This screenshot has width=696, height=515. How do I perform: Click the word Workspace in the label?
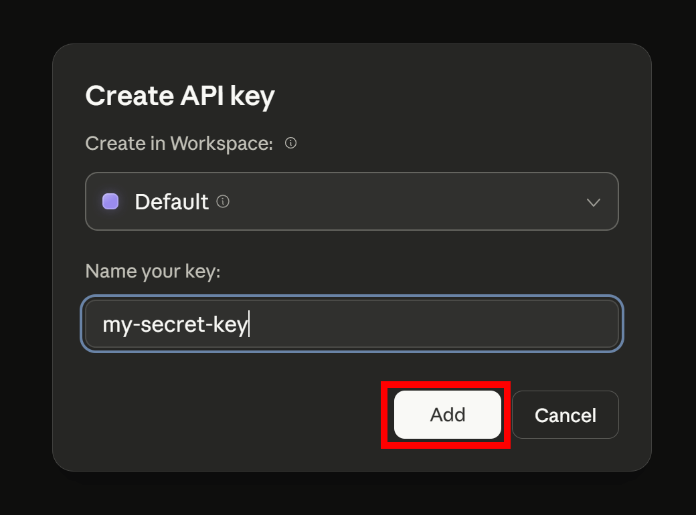[222, 143]
